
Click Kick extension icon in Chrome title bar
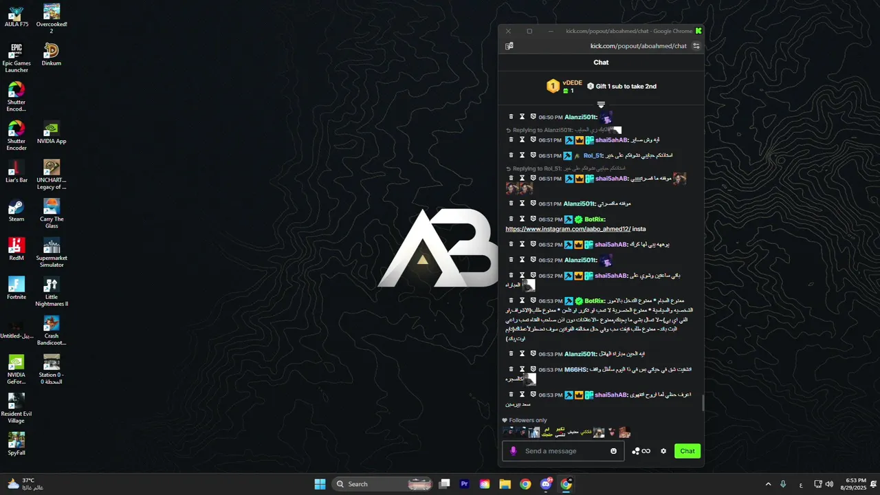click(698, 31)
